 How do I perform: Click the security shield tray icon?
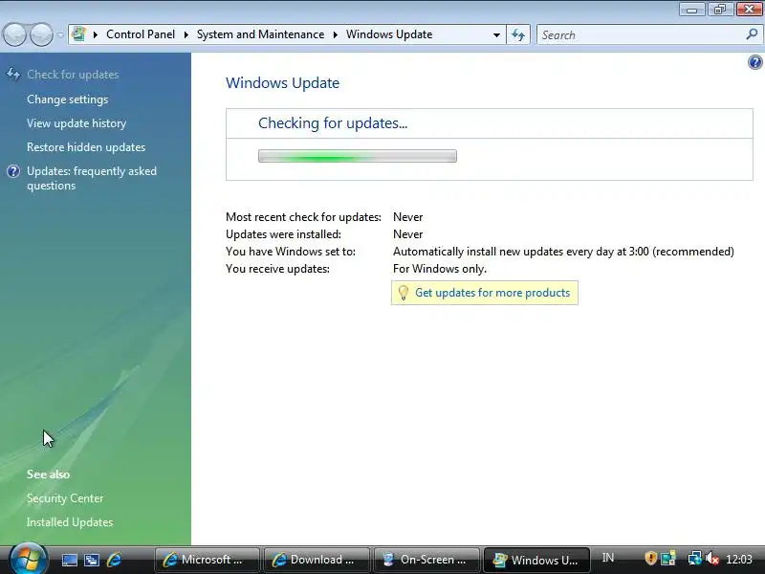coord(650,559)
